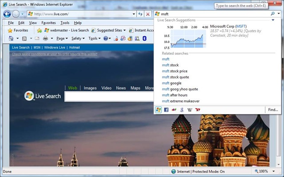The height and width of the screenshot is (177, 284).
Task: Select the News search tab
Action: coord(121,88)
